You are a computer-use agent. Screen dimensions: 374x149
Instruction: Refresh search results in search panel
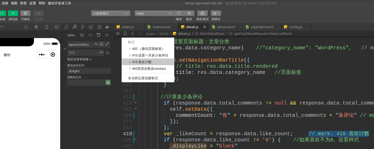point(82,35)
